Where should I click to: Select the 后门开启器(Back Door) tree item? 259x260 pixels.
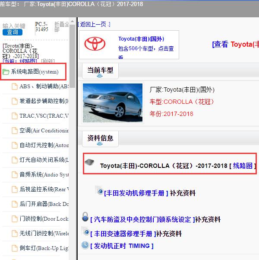tap(44, 204)
